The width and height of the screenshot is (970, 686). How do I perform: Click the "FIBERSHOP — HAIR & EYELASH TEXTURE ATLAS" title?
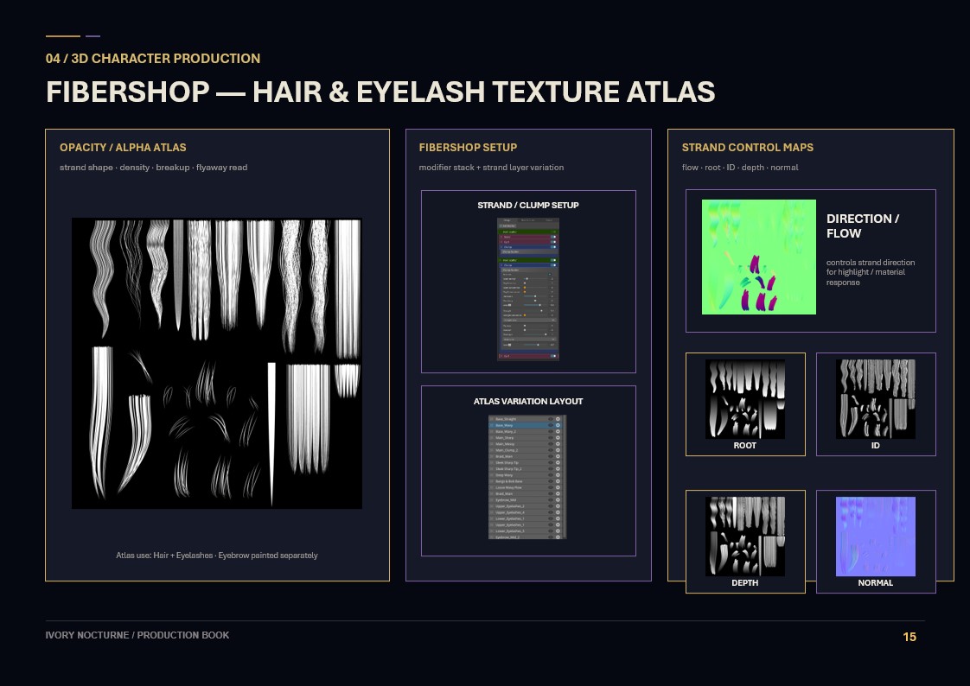[x=380, y=92]
